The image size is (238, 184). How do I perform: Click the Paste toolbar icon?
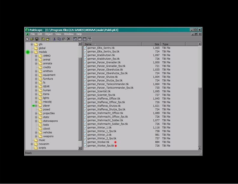64,39
